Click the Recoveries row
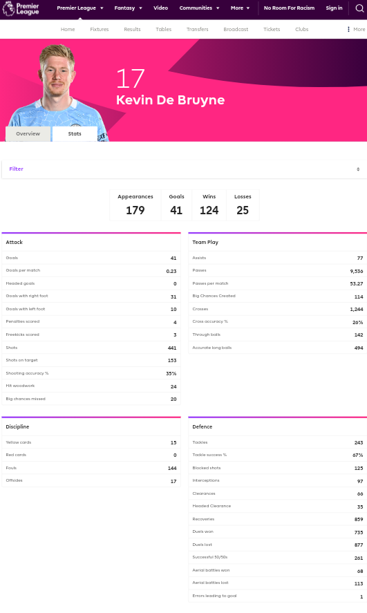367x613 pixels. [278, 519]
